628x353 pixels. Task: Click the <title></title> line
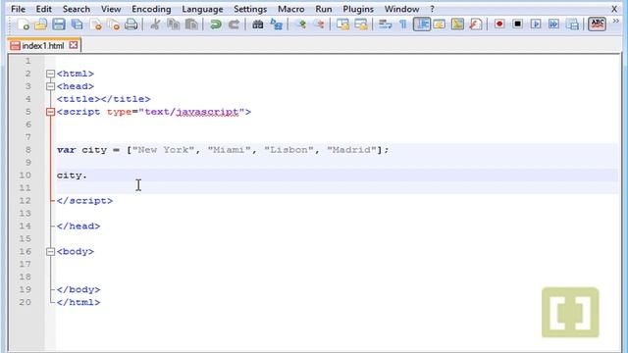103,99
